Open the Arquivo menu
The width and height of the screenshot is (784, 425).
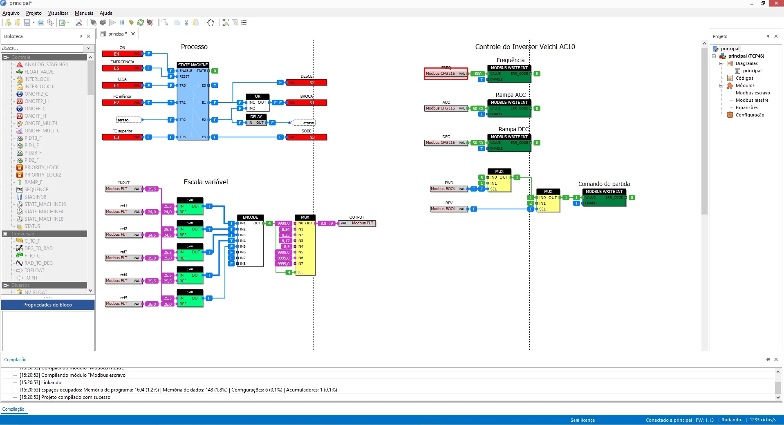(x=11, y=13)
